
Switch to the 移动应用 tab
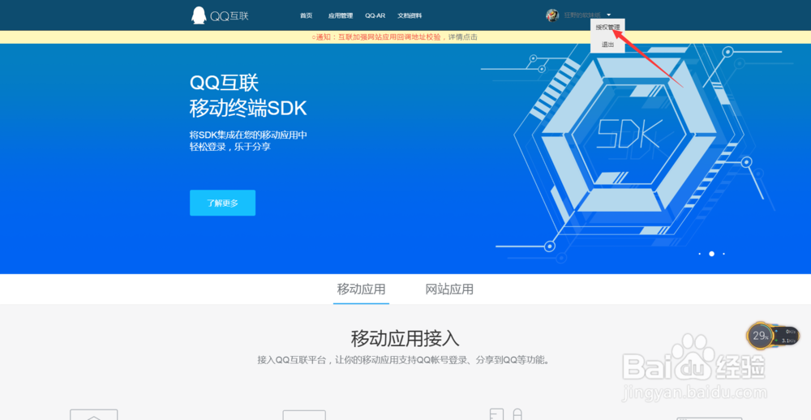tap(361, 289)
